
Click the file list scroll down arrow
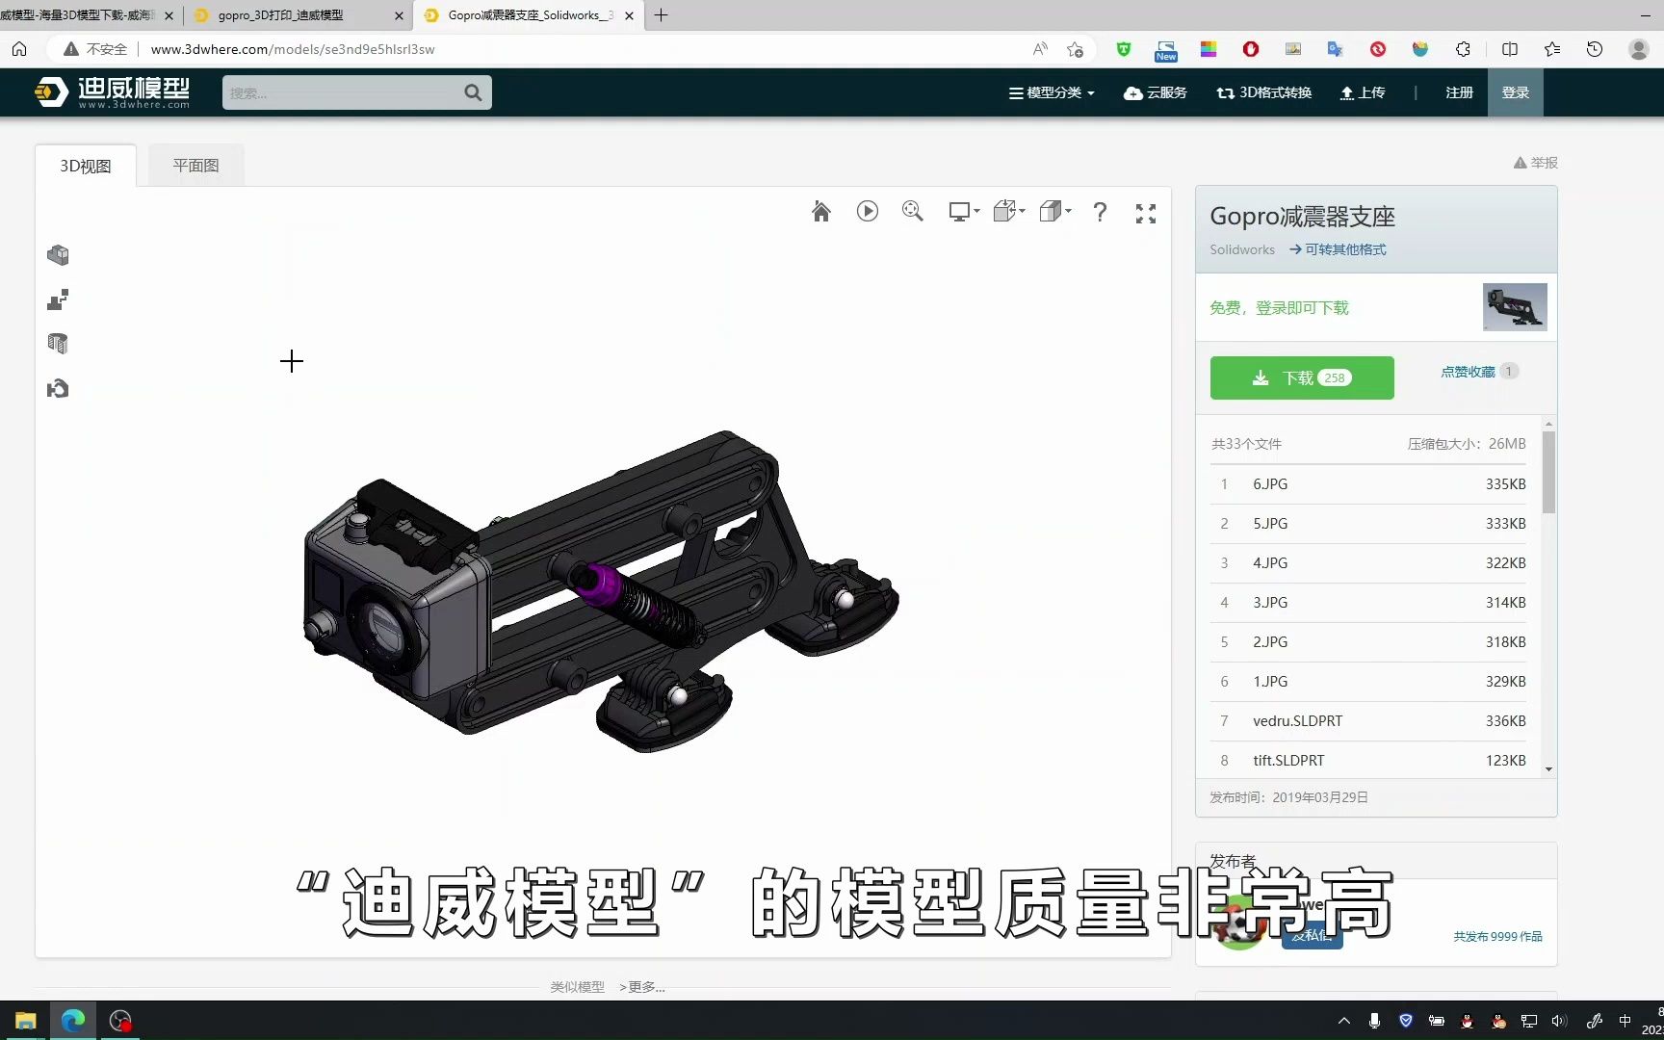[1548, 768]
